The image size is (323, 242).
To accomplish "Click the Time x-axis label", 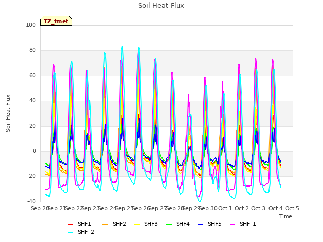I will pos(286,216).
